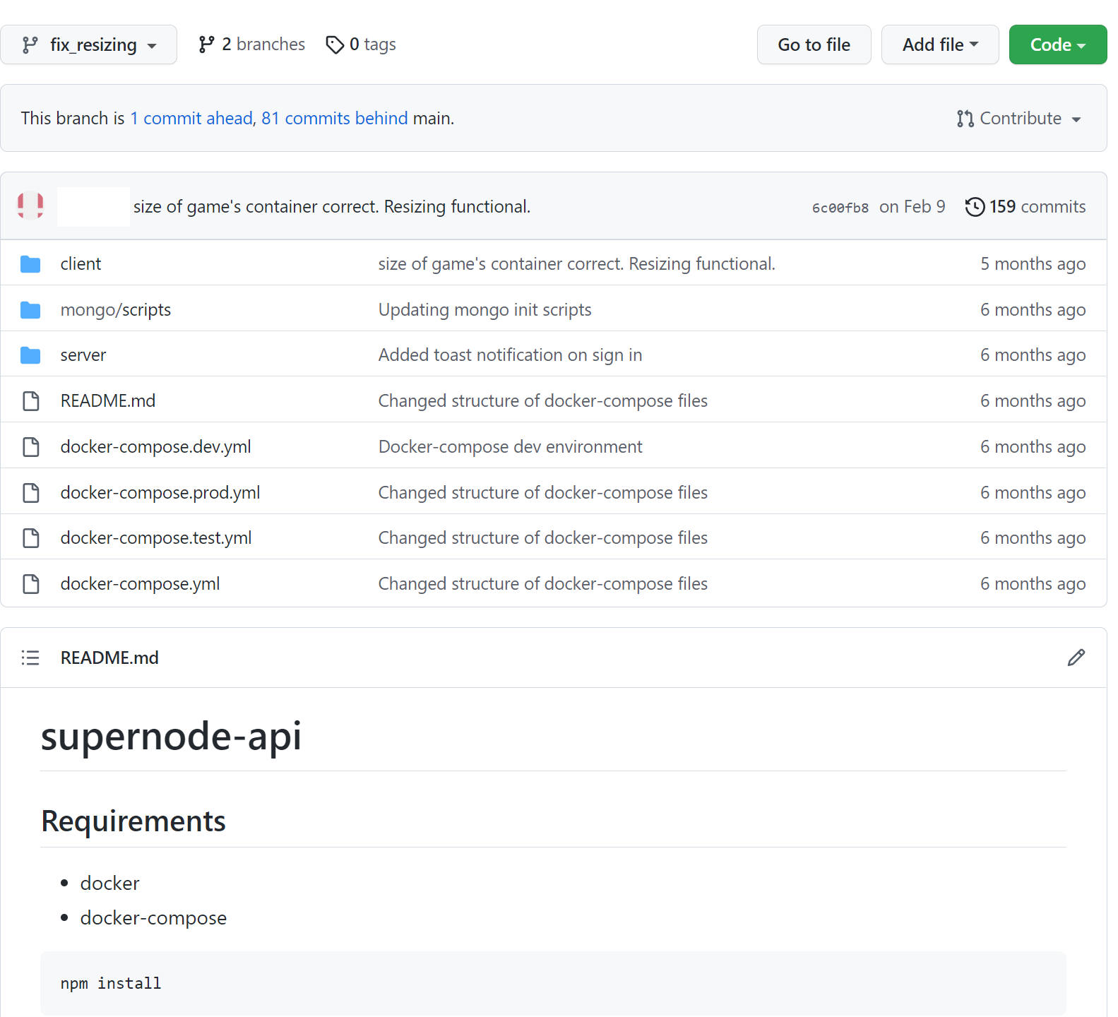This screenshot has height=1017, width=1118.
Task: Open the fix_resizing branch dropdown
Action: (89, 44)
